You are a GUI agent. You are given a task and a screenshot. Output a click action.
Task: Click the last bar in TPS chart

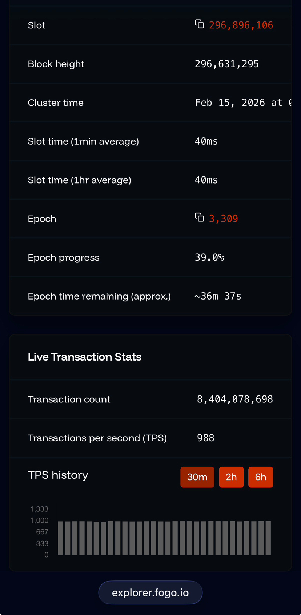(268, 538)
